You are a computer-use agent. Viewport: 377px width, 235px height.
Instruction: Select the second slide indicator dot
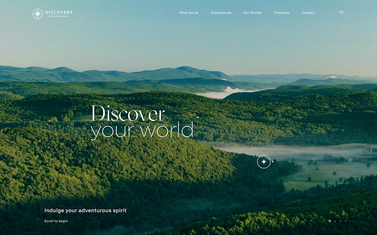(x=335, y=221)
